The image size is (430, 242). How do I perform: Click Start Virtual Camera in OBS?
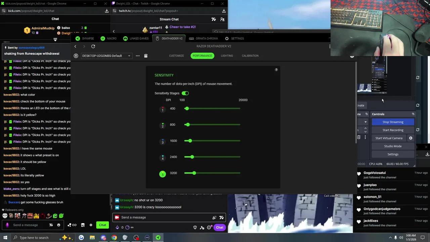coord(389,138)
